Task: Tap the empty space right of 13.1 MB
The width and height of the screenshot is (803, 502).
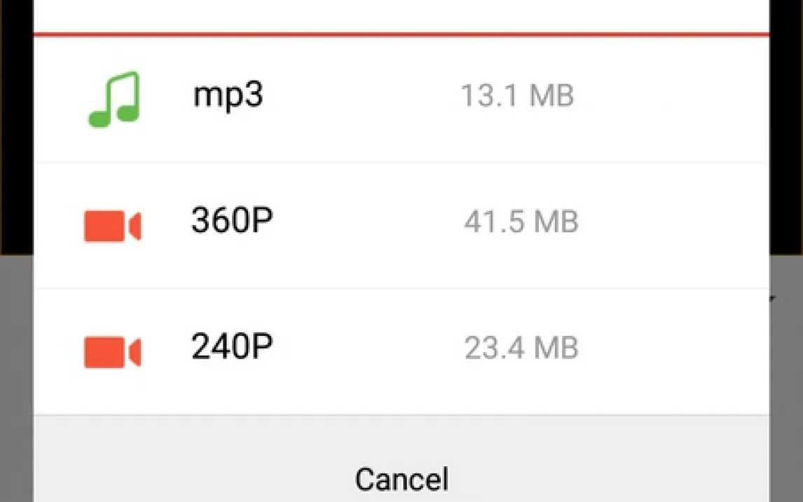Action: [x=673, y=96]
